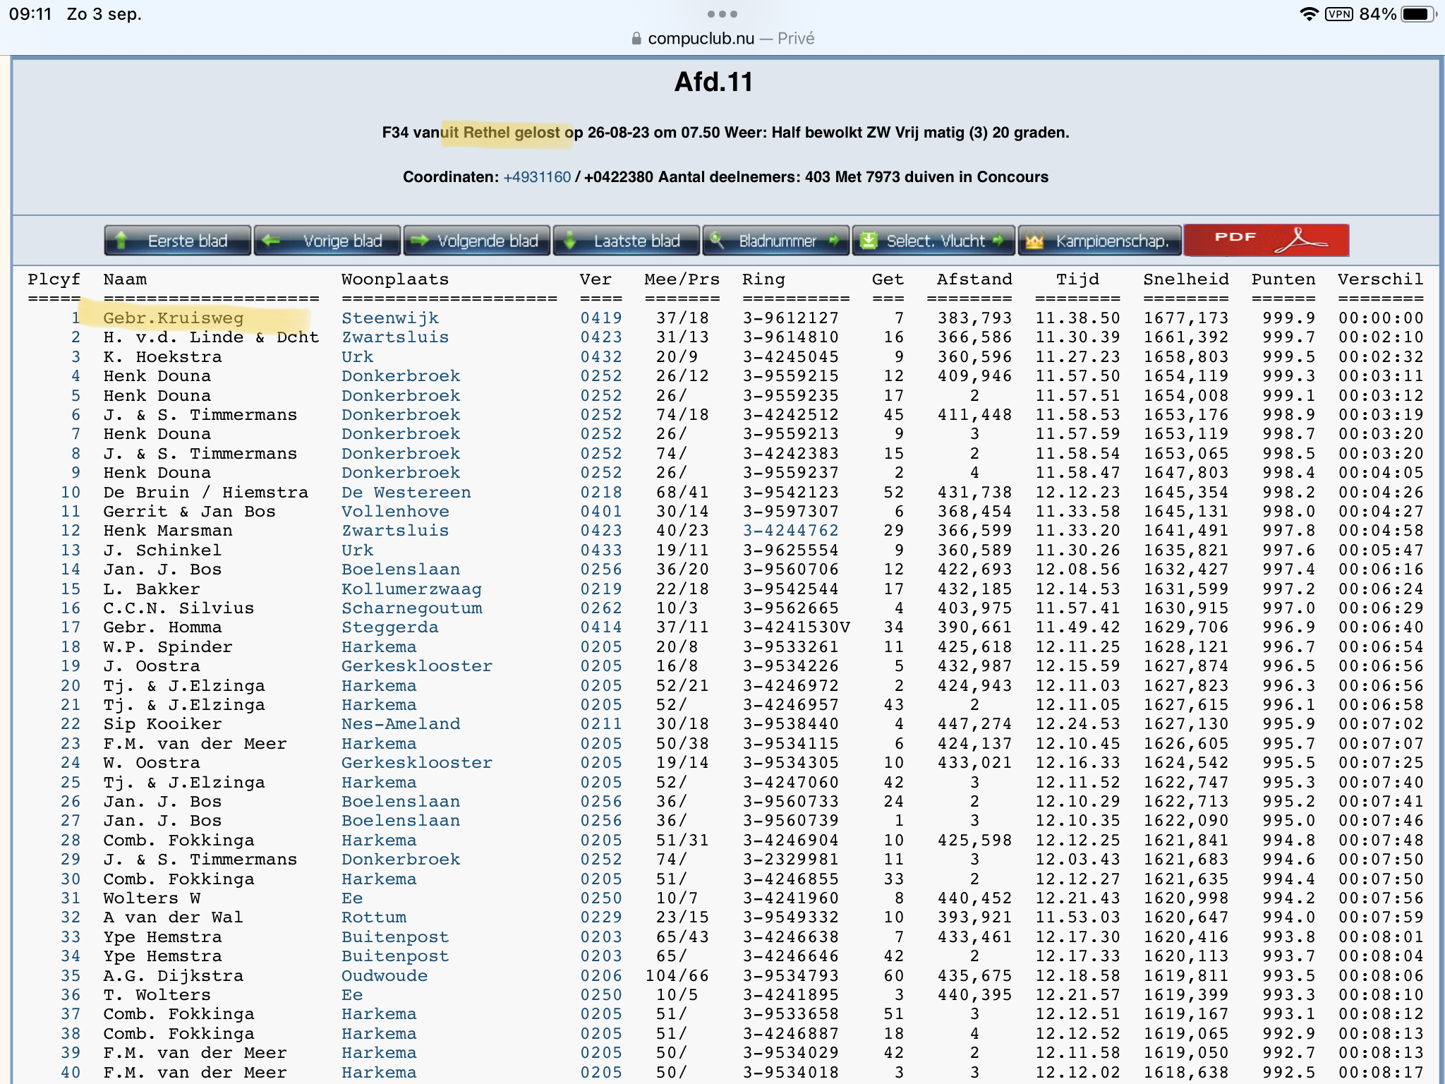The height and width of the screenshot is (1084, 1445).
Task: Open the Nes-Ameland woonplaats link
Action: click(x=401, y=724)
